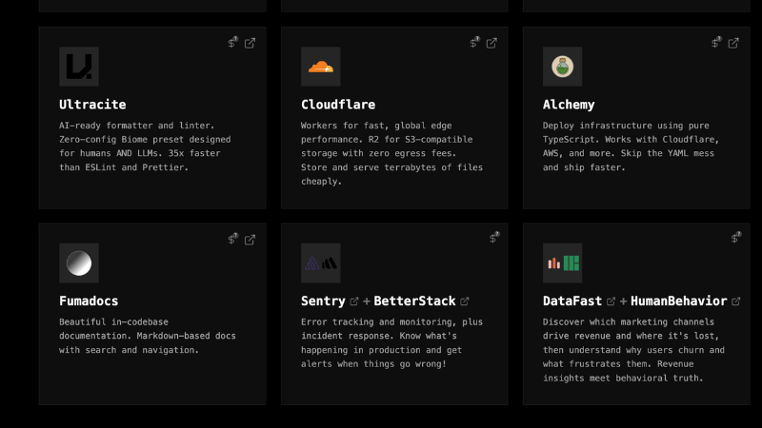762x428 pixels.
Task: Click the orange Cloudflare cloud logo
Action: pos(321,67)
